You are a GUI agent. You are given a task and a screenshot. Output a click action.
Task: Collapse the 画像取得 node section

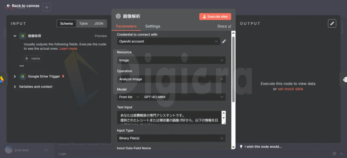coord(15,36)
